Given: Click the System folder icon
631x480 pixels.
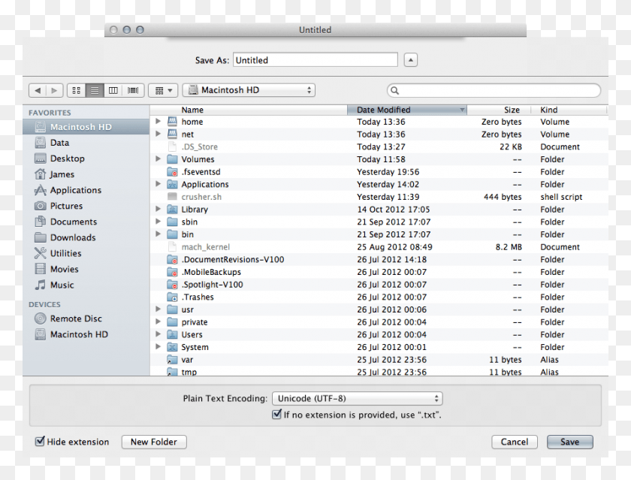Looking at the screenshot, I should tap(172, 347).
